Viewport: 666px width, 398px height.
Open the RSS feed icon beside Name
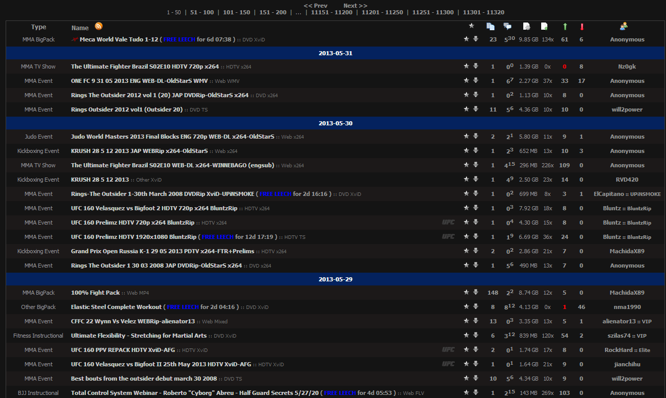click(98, 27)
